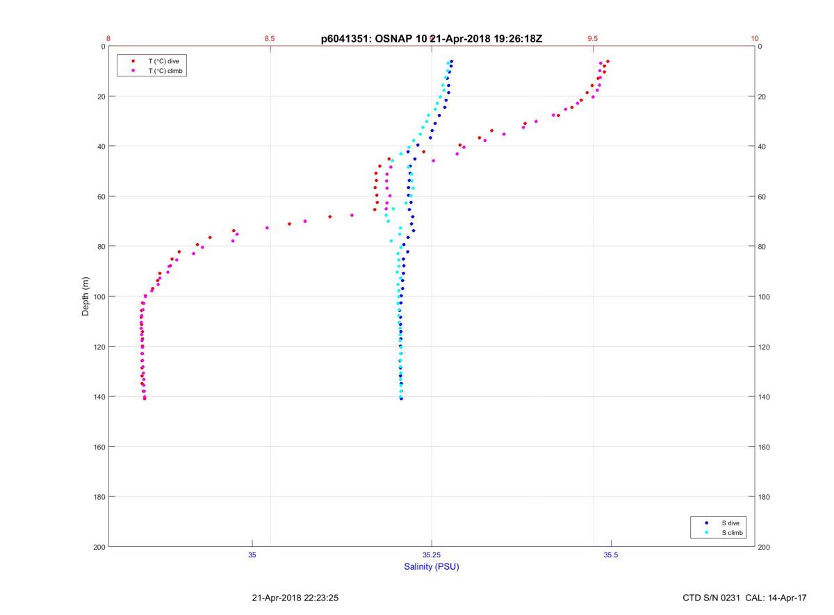Click the top temperature tick label 8

tap(108, 39)
